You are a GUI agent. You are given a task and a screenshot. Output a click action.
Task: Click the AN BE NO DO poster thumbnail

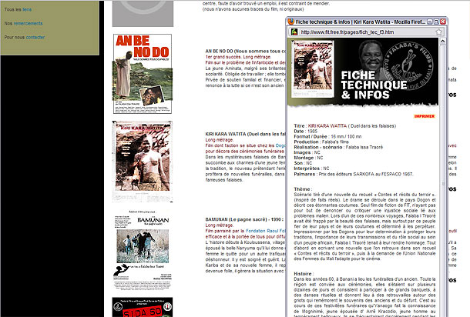(x=143, y=74)
